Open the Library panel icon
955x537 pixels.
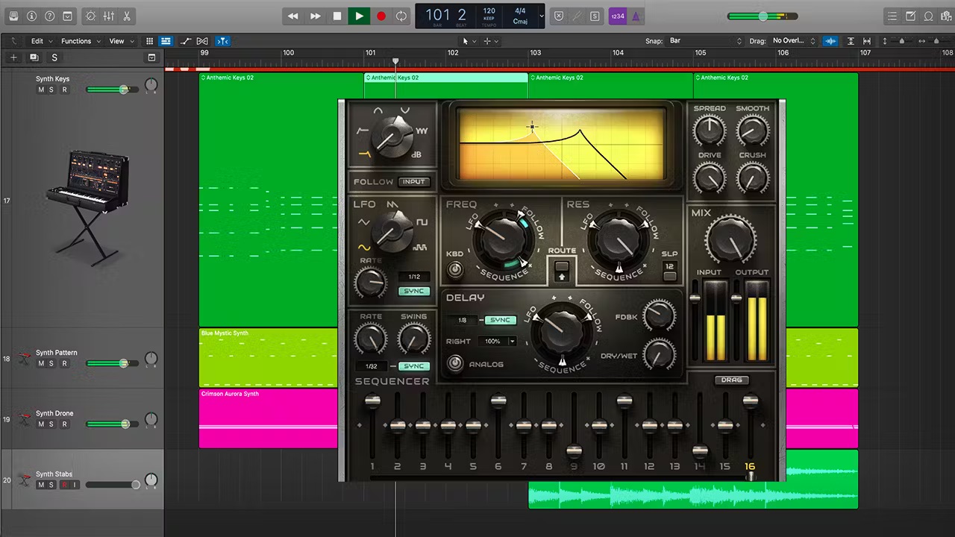(x=13, y=16)
